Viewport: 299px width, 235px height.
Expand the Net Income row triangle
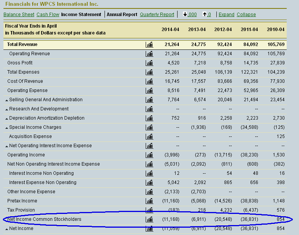click(7, 229)
